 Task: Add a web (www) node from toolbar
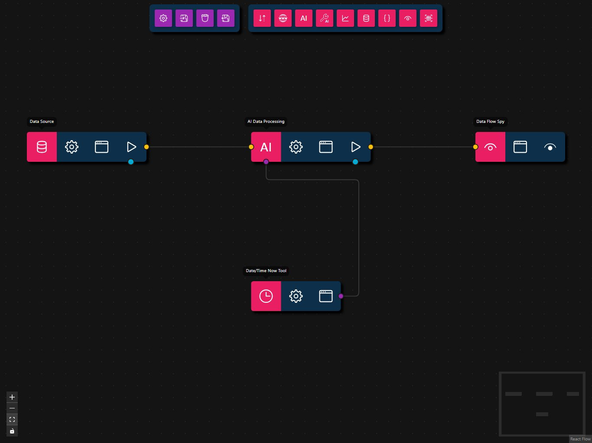click(x=283, y=18)
